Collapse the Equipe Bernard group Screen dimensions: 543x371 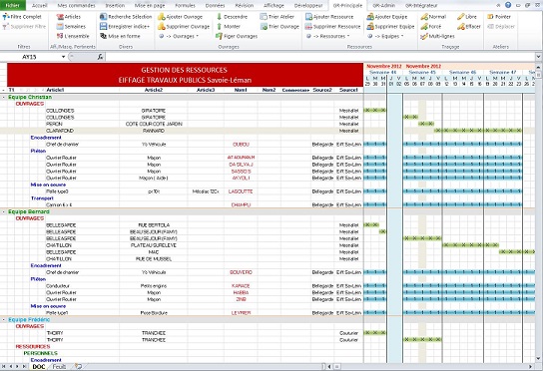pyautogui.click(x=3, y=211)
